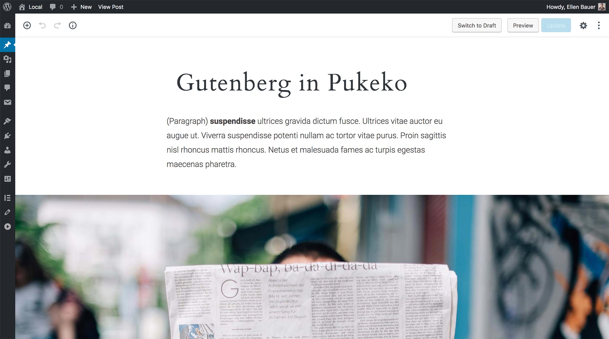The image size is (609, 339).
Task: Click the Media library icon
Action: coord(7,59)
